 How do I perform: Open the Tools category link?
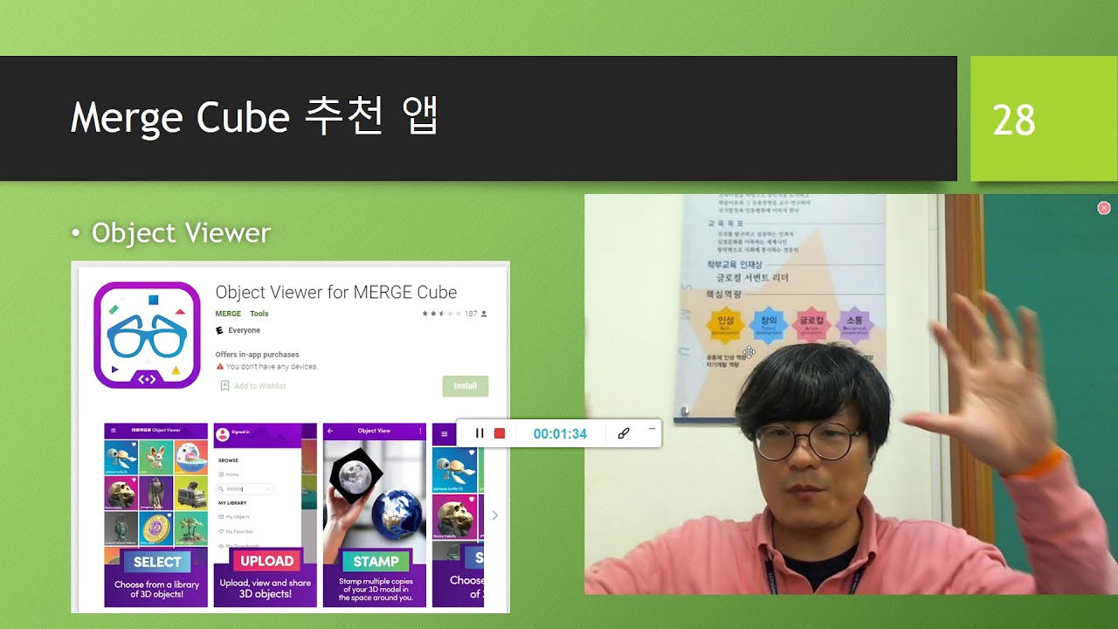point(259,314)
